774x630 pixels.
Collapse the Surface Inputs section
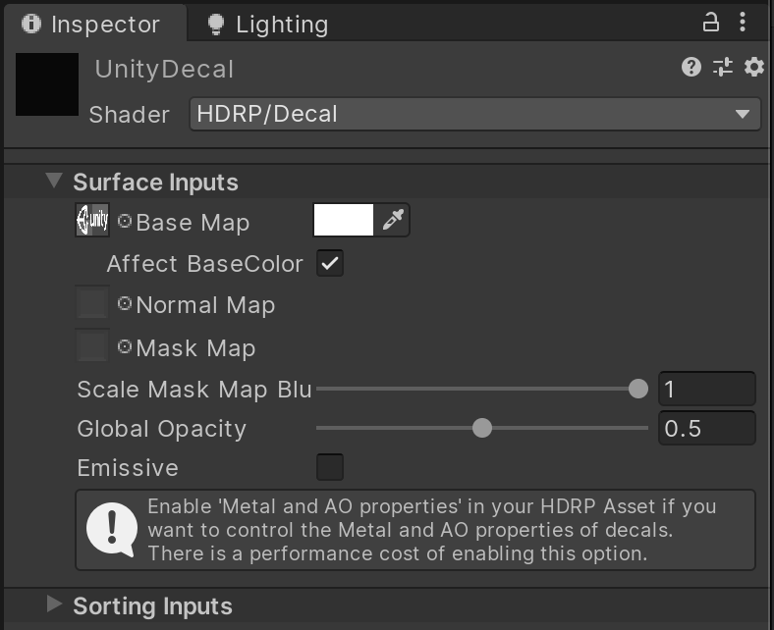tap(54, 182)
